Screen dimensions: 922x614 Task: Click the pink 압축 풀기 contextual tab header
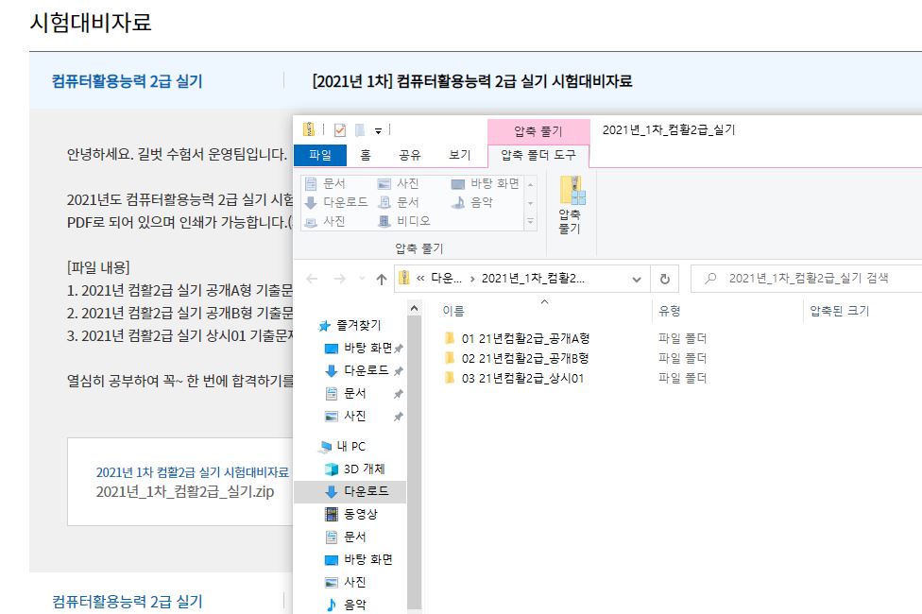click(x=538, y=131)
